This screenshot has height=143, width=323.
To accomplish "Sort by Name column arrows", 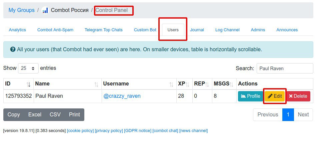I will [x=96, y=84].
